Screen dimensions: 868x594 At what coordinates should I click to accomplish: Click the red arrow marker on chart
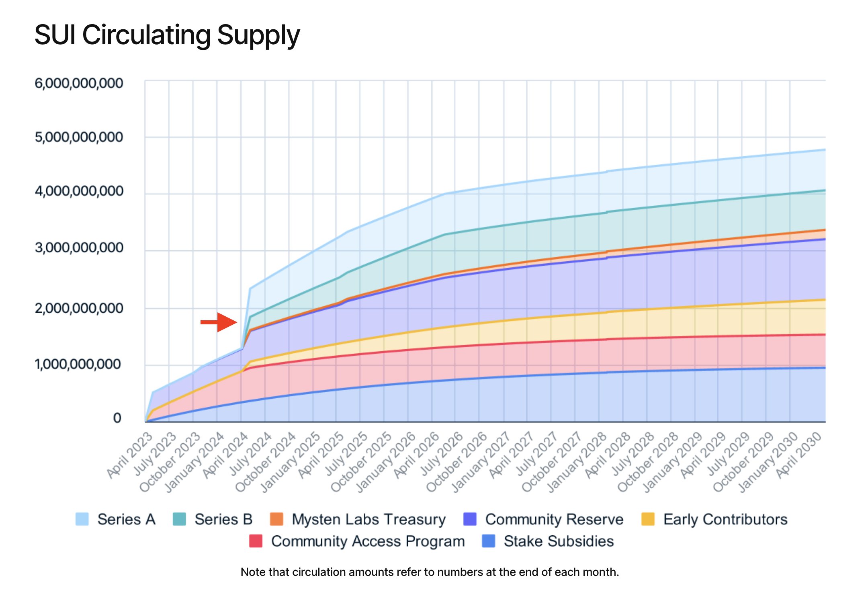[219, 322]
